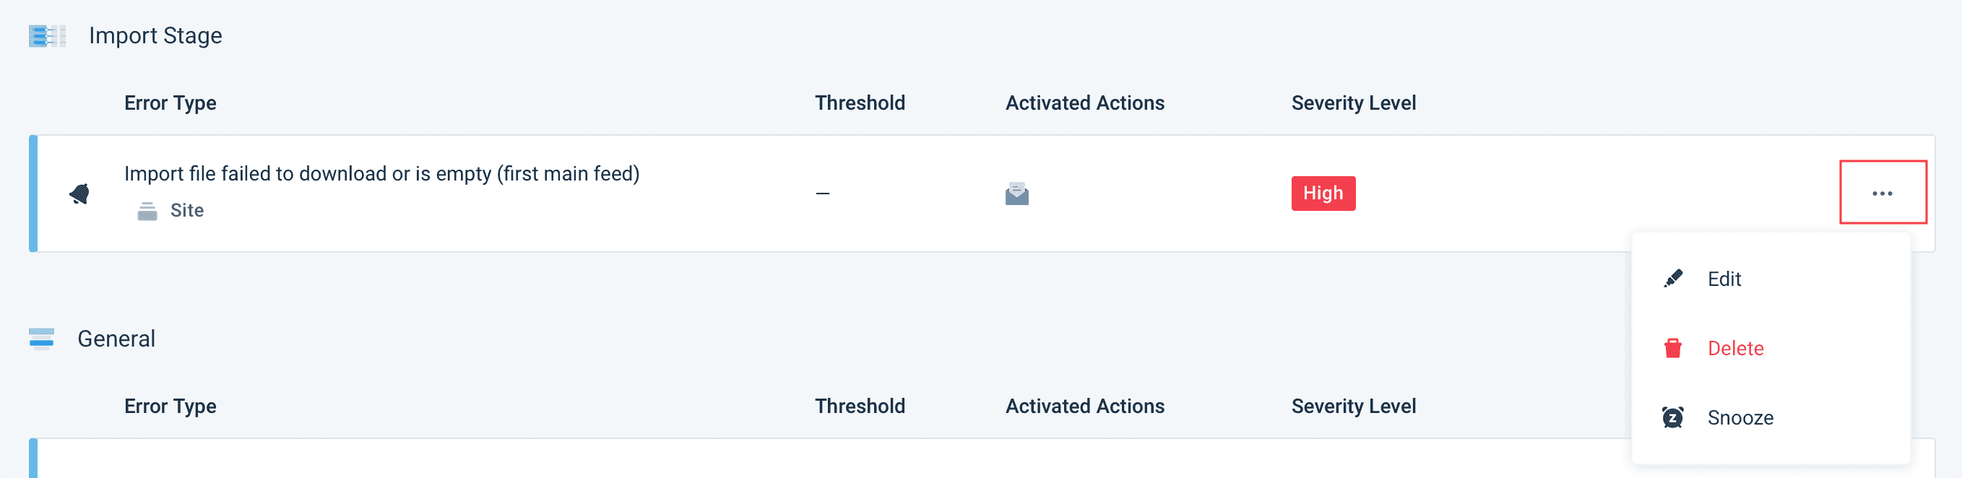Open the import file failed error entry

[x=381, y=174]
